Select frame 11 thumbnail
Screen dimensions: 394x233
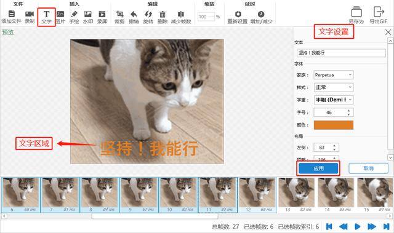point(218,195)
